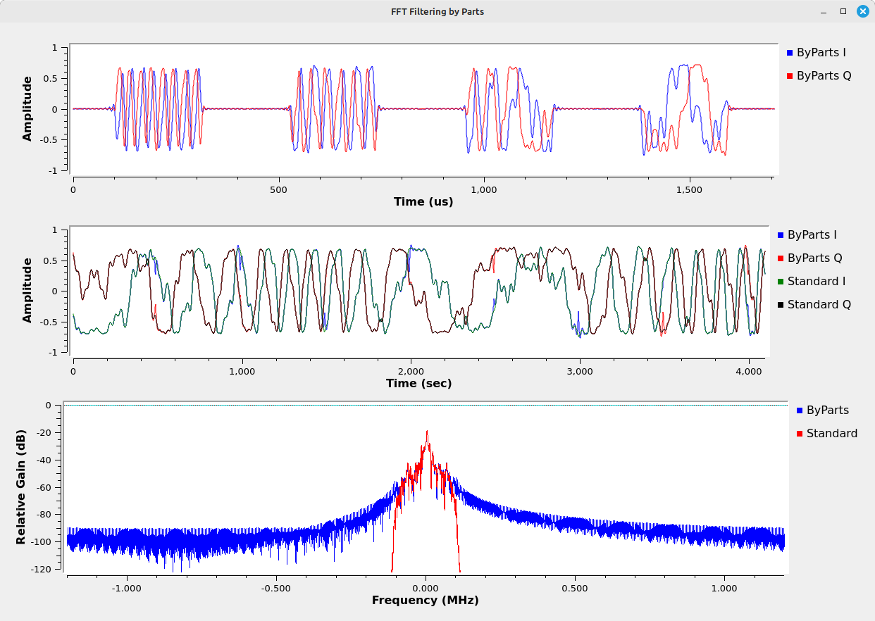Viewport: 875px width, 621px height.
Task: Click the blue ByParts I marker in middle plot legend
Action: pyautogui.click(x=781, y=235)
